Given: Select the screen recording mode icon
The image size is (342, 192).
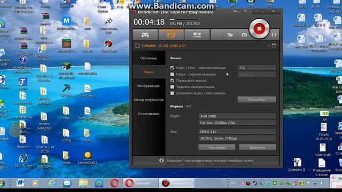Looking at the screenshot, I should click(171, 35).
